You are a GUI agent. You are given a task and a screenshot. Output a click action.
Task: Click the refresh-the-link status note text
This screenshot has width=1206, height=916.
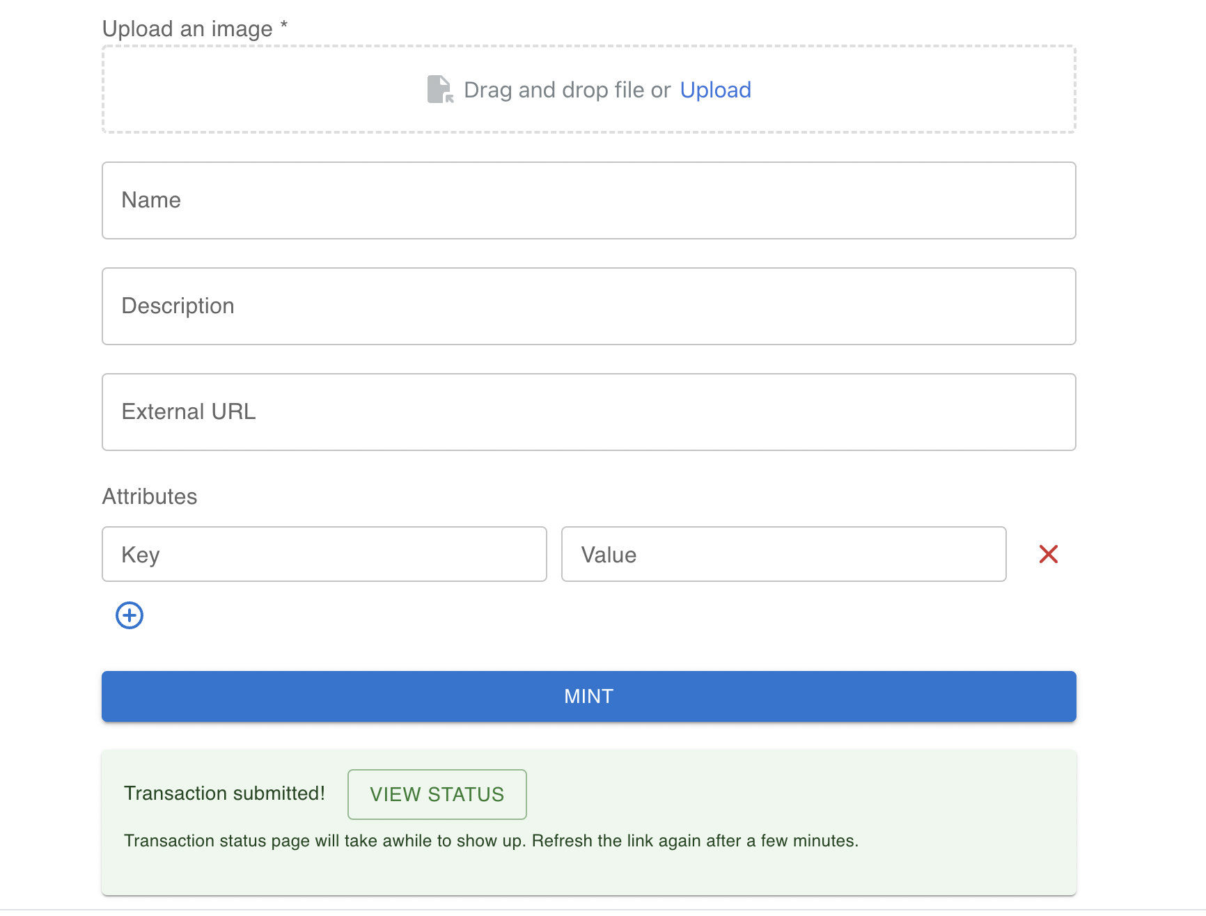click(491, 841)
